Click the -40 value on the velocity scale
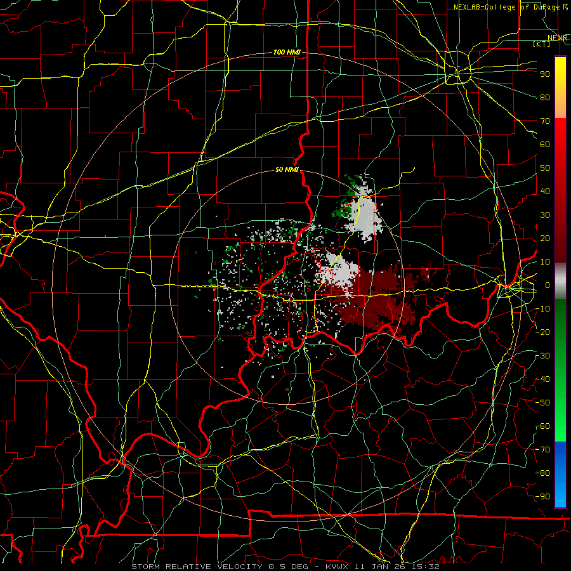The width and height of the screenshot is (571, 571). 543,379
